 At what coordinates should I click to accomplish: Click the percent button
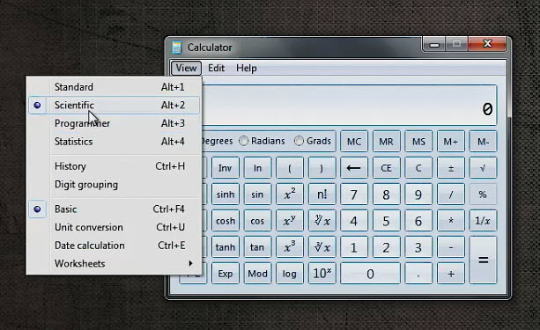click(483, 194)
